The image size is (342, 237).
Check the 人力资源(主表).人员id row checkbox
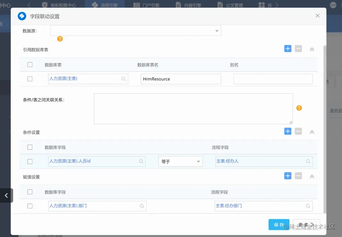pos(30,161)
